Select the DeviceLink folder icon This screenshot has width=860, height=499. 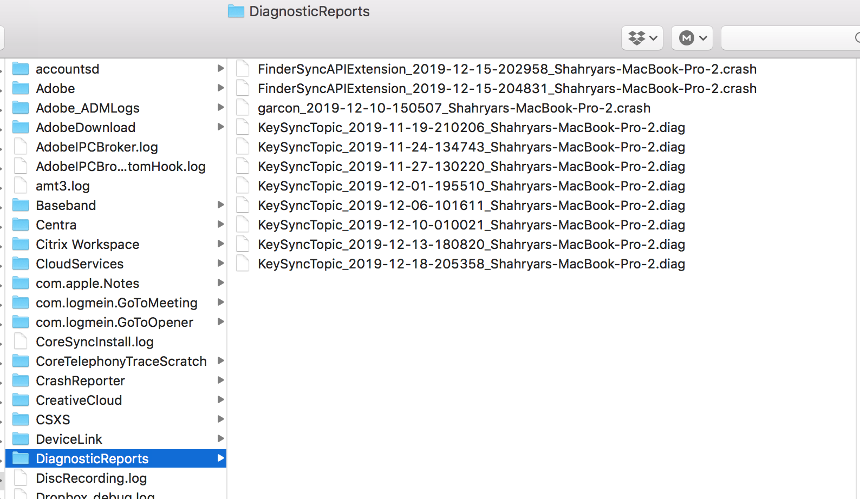coord(21,439)
